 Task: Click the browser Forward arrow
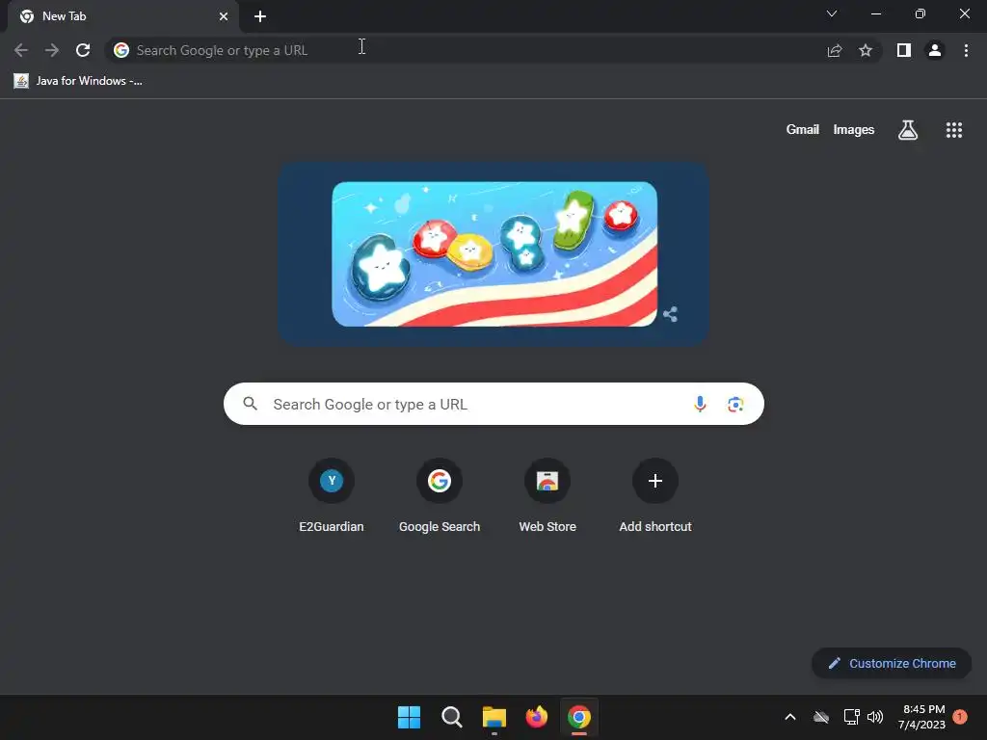52,50
